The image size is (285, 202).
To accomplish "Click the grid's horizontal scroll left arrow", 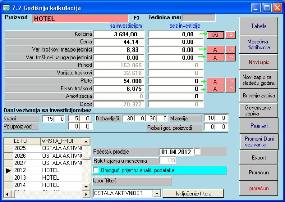I will [7, 194].
